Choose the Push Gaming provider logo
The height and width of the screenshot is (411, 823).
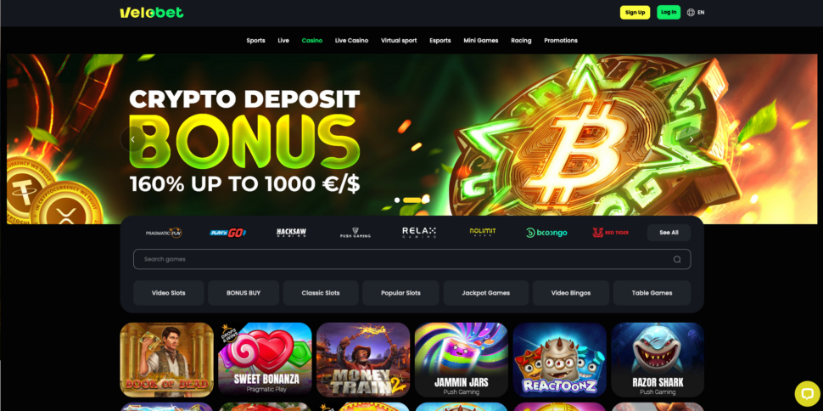coord(356,233)
